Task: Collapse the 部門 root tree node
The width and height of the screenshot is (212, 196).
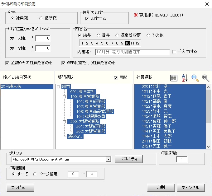Action: click(58, 87)
